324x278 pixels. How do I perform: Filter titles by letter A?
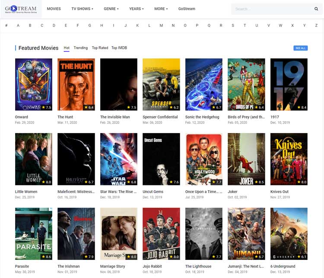(18, 26)
